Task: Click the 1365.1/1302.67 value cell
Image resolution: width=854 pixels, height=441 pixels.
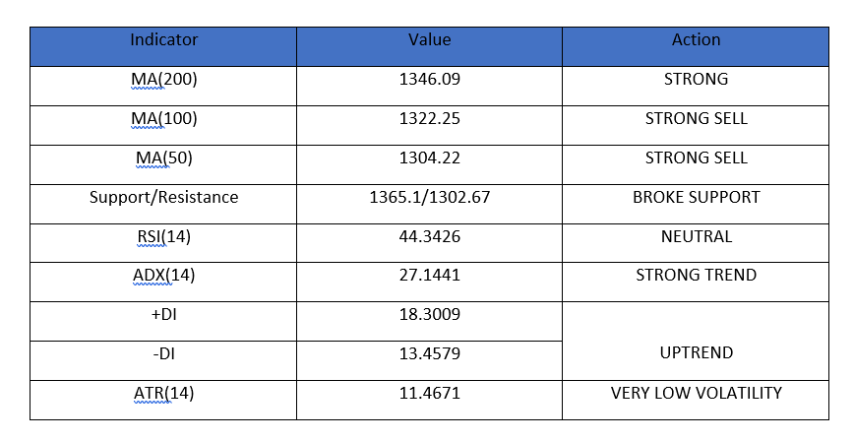Action: tap(429, 204)
